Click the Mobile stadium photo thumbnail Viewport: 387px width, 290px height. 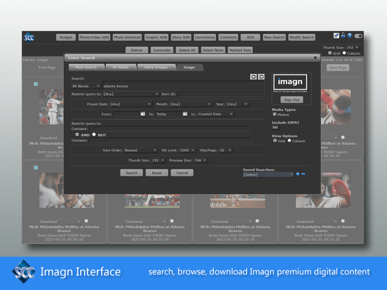(x=238, y=201)
